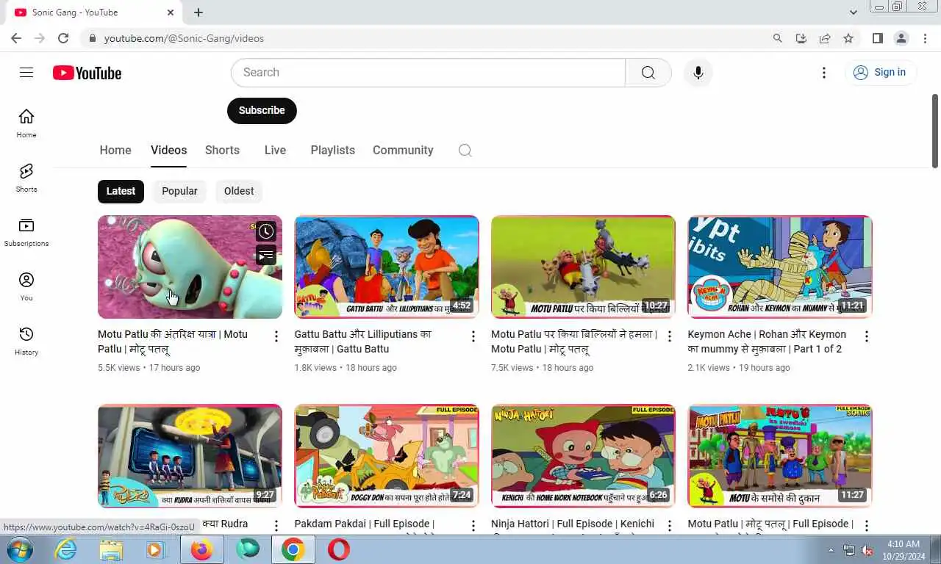The image size is (941, 564).
Task: Open Shorts in the sidebar
Action: click(x=26, y=177)
